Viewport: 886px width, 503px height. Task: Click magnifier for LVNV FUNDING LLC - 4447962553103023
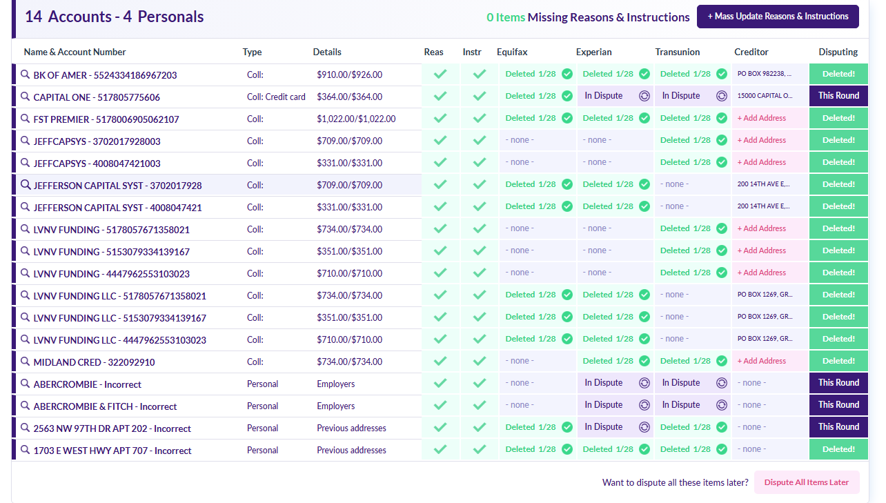26,339
